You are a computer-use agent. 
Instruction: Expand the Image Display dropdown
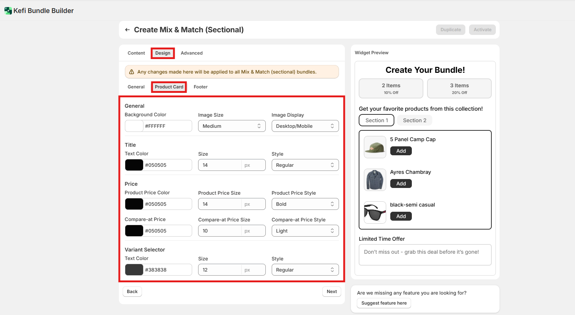tap(305, 126)
